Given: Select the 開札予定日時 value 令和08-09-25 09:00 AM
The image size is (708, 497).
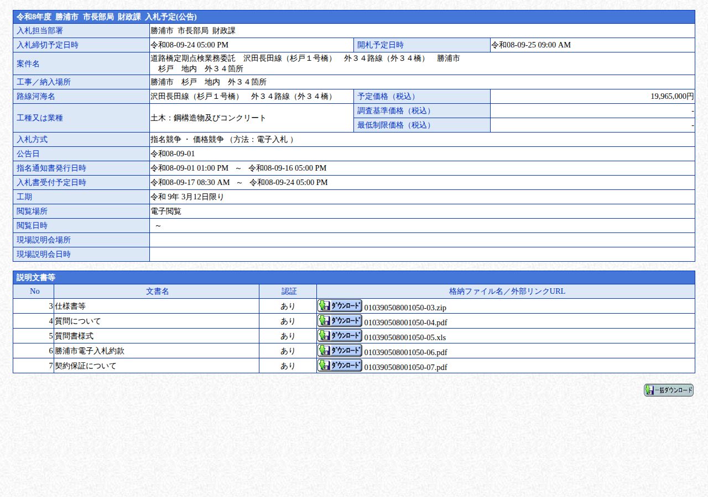Looking at the screenshot, I should point(531,45).
